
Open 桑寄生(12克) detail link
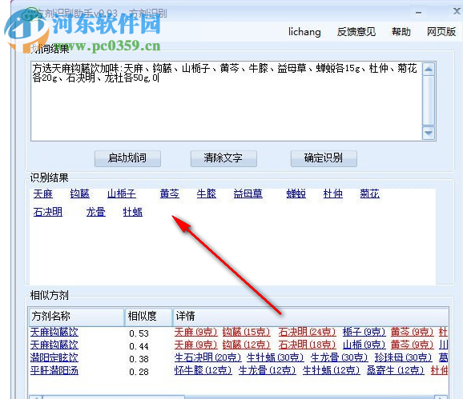396,370
